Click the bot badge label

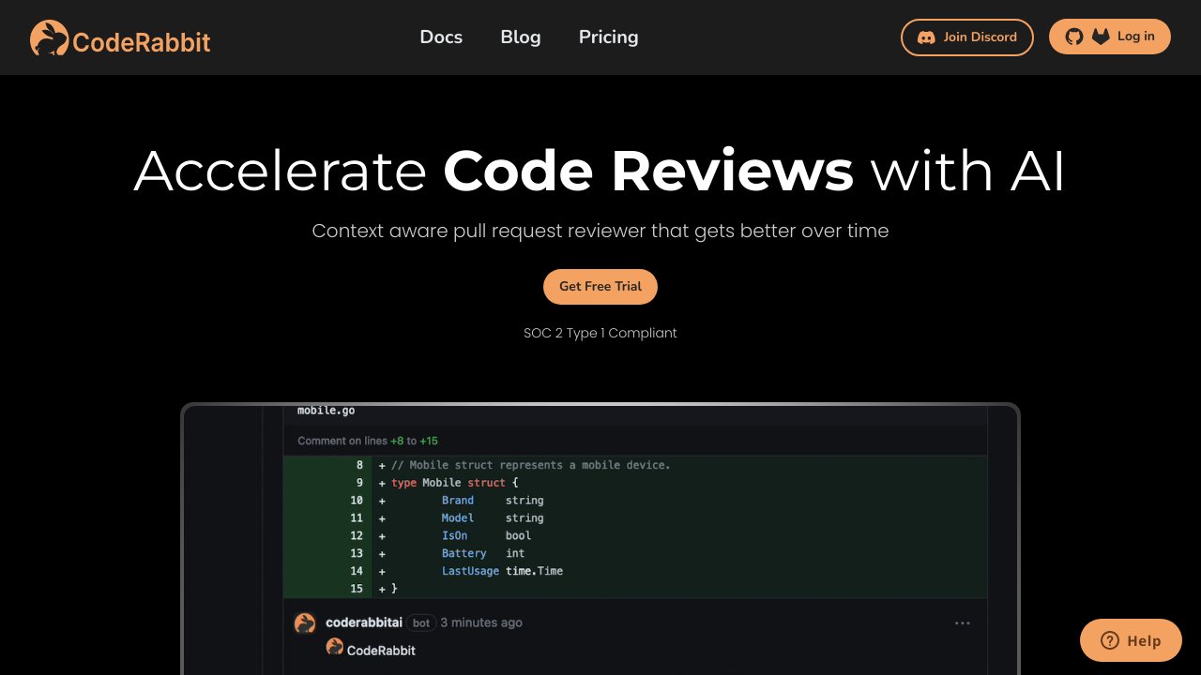421,622
